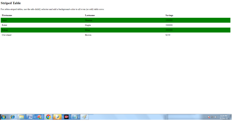
Task: Show hidden system tray icons arrow
Action: click(x=205, y=117)
